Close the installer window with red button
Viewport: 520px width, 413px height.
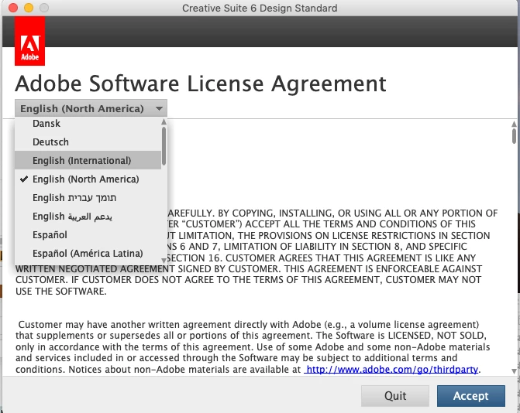click(x=13, y=8)
